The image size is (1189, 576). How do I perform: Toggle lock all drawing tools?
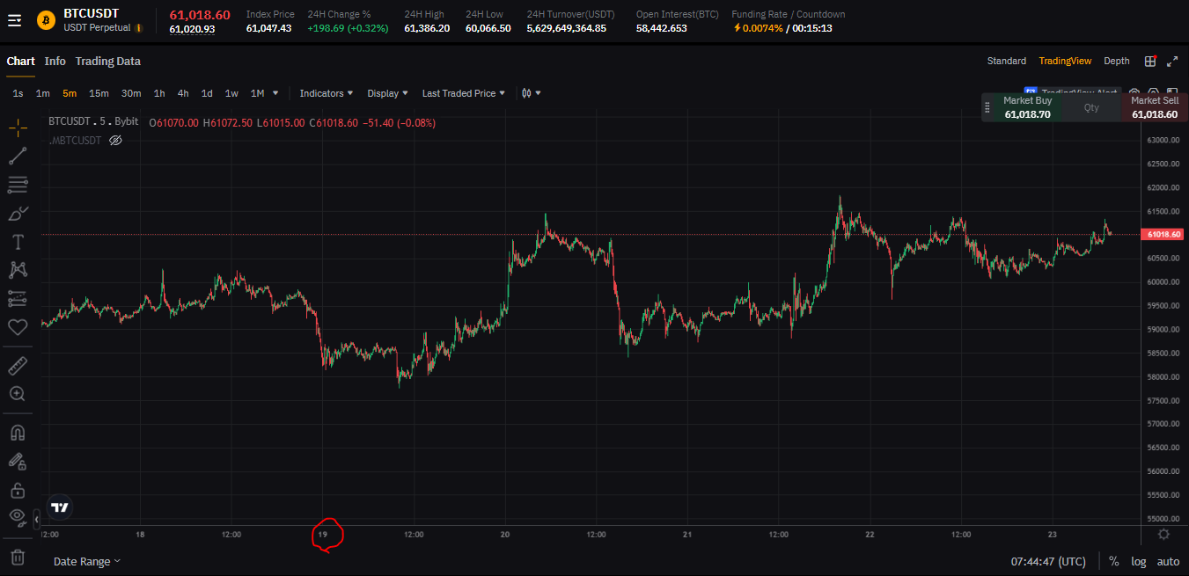pos(18,489)
